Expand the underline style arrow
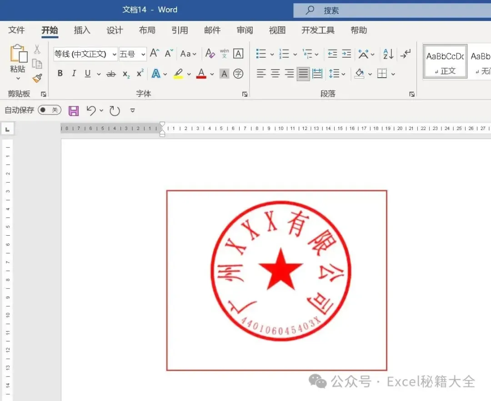The height and width of the screenshot is (401, 491). 99,74
